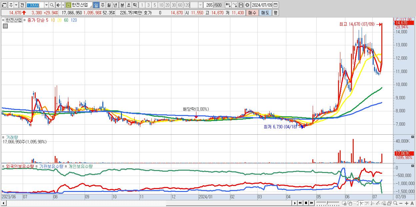416x207 pixels.
Task: Select the 틱 tick period toggle
Action: [x=135, y=5]
